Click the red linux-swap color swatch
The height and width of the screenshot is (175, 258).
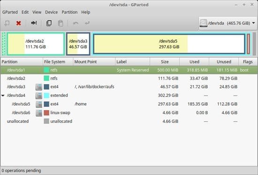click(46, 112)
